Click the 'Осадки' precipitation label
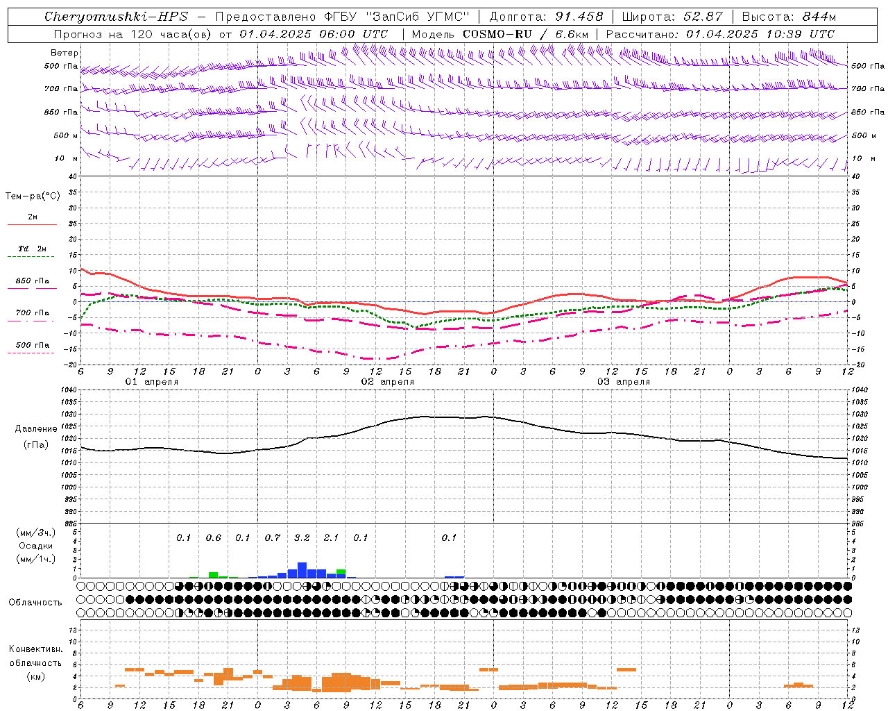This screenshot has width=888, height=711. 35,546
